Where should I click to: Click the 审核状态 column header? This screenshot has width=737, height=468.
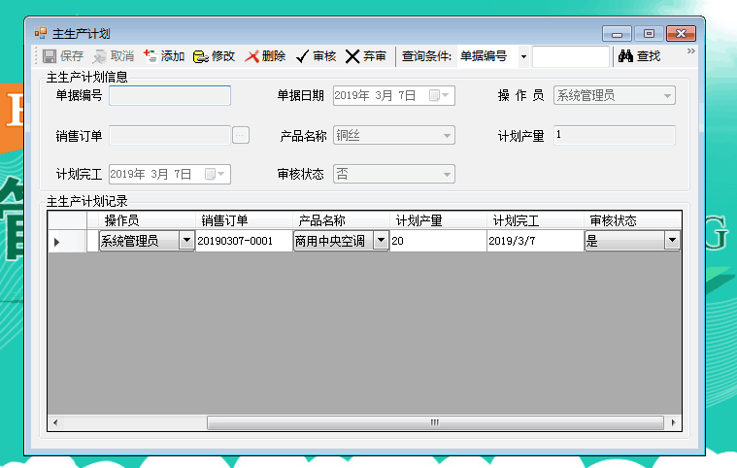click(x=633, y=220)
